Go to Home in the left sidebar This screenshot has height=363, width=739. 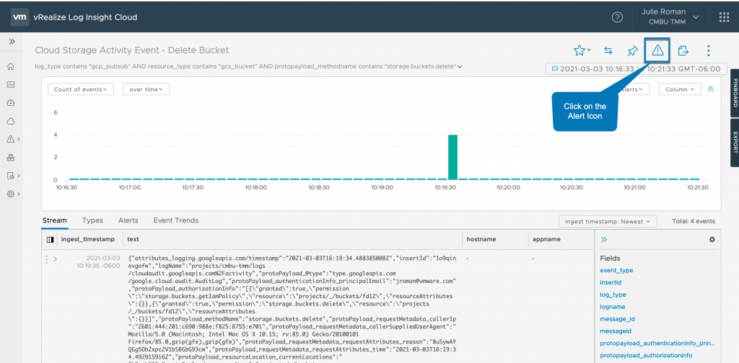[11, 66]
